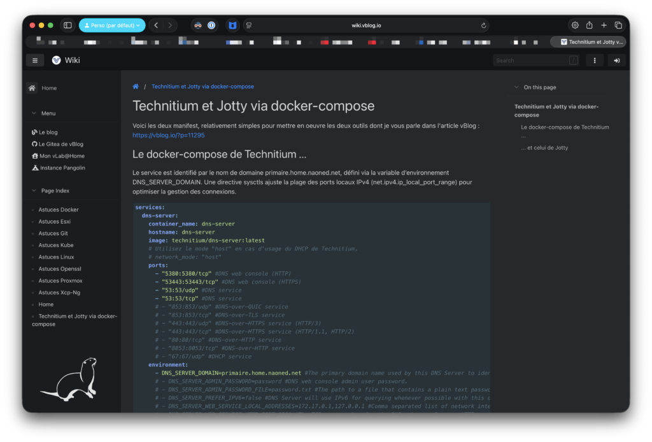
Task: Follow the vblog.io/?p=11295 link
Action: point(169,135)
